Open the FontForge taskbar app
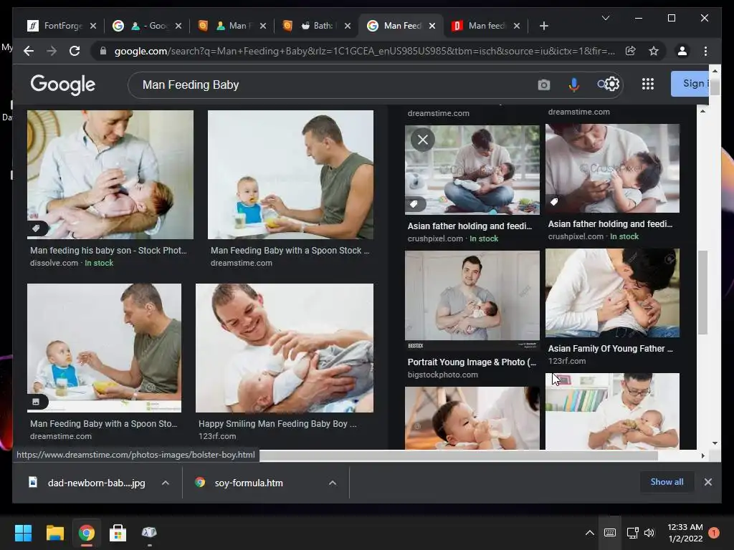This screenshot has height=550, width=734. (149, 533)
